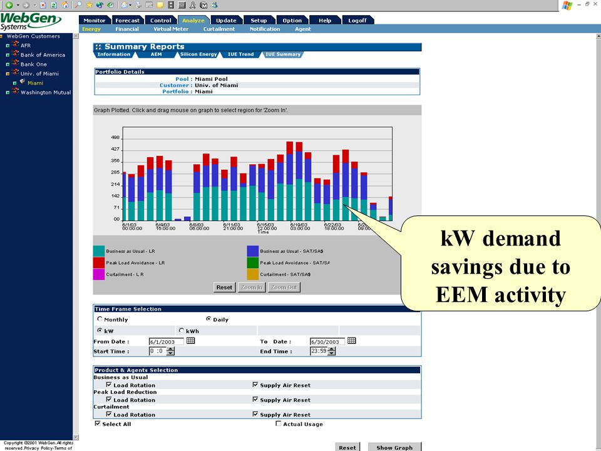Click the From Date input field
This screenshot has width=601, height=451.
click(x=166, y=341)
